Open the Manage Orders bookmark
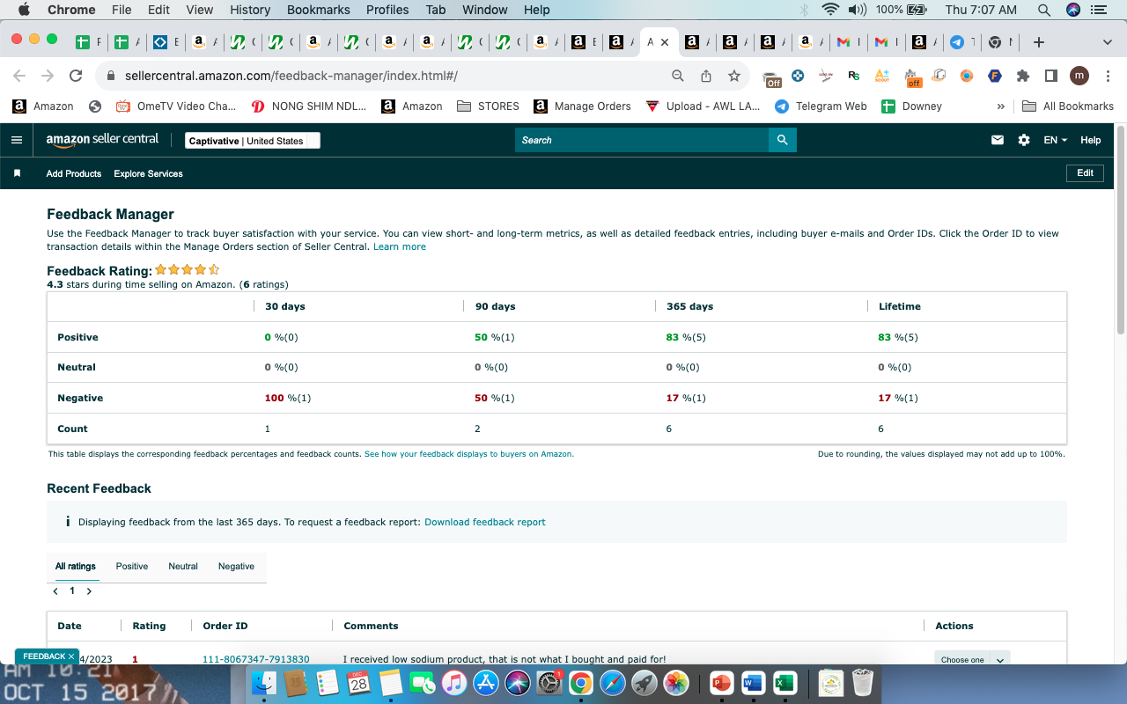 point(582,106)
